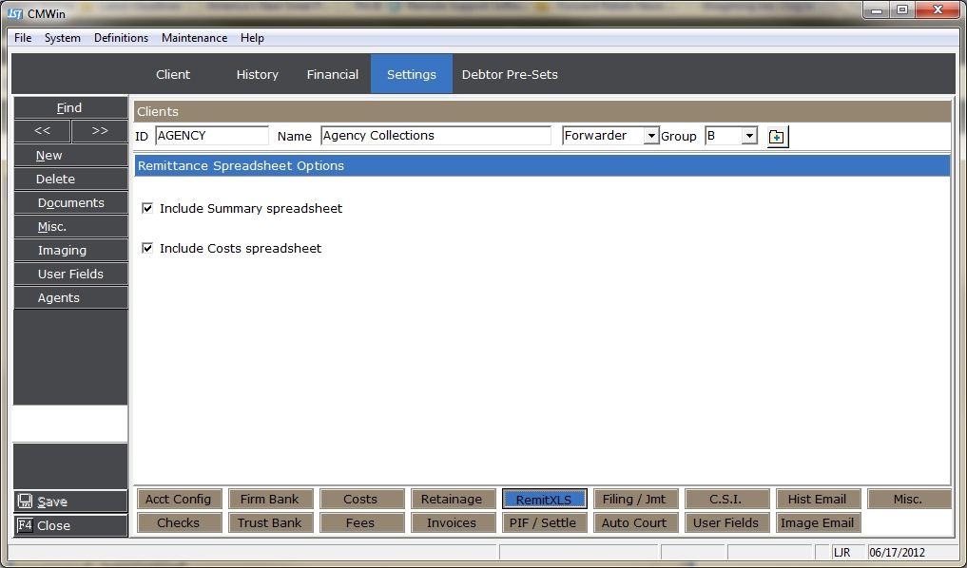The width and height of the screenshot is (967, 568).
Task: Click the folder icon next to Group
Action: [777, 137]
